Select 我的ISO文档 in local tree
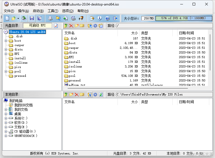The height and width of the screenshot is (158, 215). (24, 105)
